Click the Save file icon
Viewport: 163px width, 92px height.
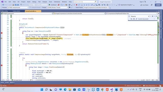tap(16, 5)
